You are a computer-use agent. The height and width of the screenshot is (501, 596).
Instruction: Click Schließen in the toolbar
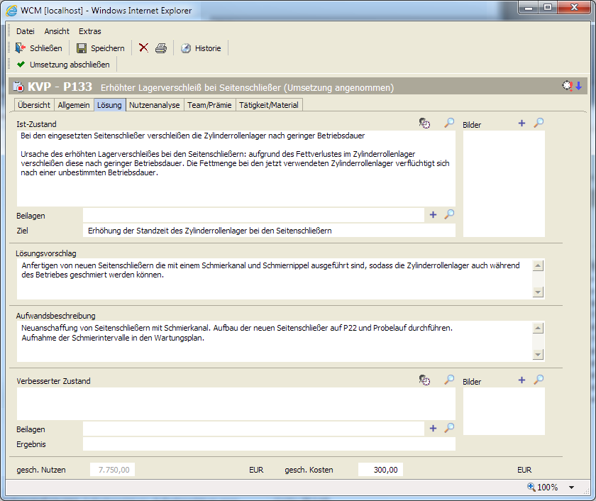click(x=39, y=48)
